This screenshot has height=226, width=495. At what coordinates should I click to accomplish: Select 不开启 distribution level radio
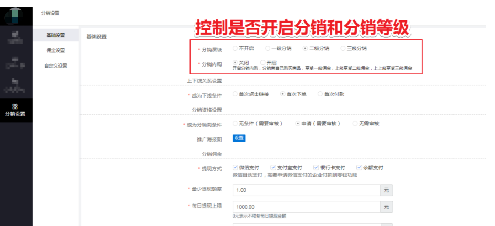coord(235,49)
